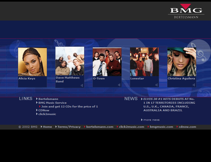The width and height of the screenshot is (211, 162).
Task: Open the more news link
Action: [151, 120]
